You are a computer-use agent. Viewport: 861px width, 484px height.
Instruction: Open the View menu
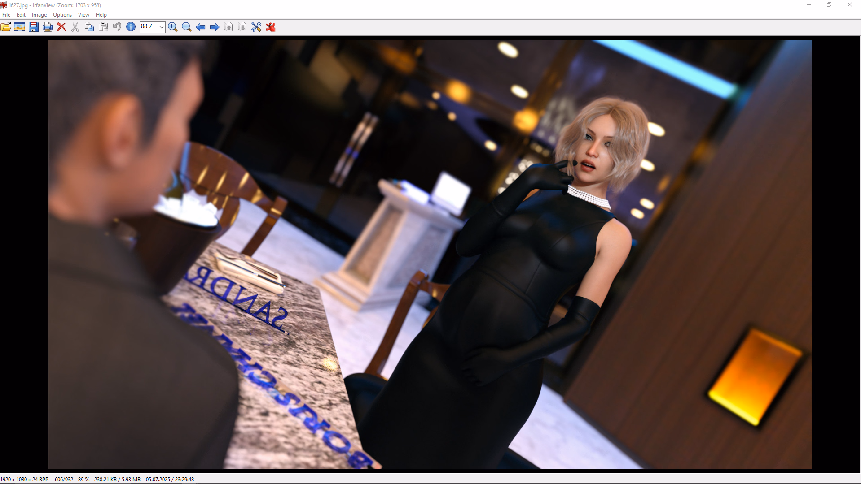(x=83, y=15)
